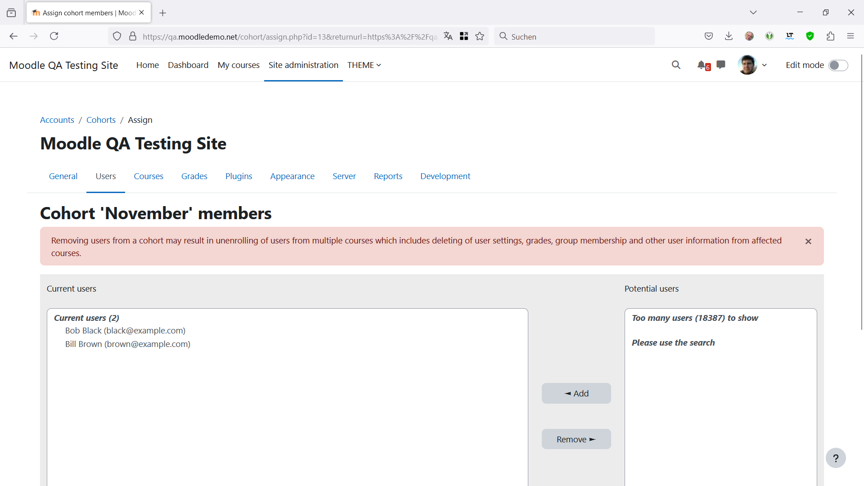864x486 pixels.
Task: Go back to previous page in browser
Action: coord(13,36)
